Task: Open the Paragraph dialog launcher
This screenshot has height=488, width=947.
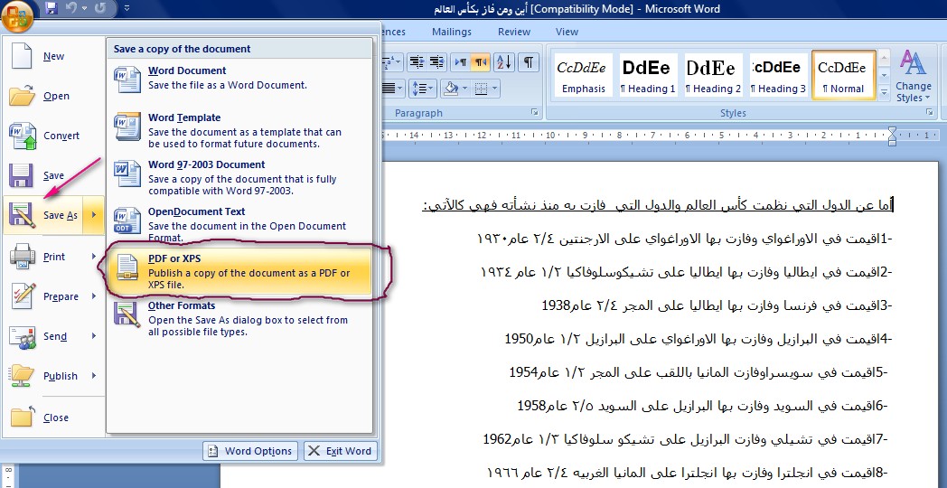Action: pyautogui.click(x=534, y=113)
